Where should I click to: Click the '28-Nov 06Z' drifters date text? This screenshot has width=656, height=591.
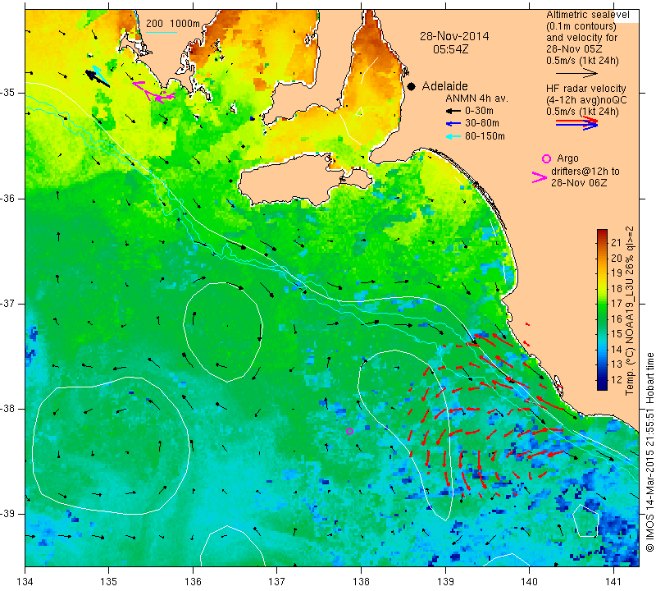pos(579,183)
